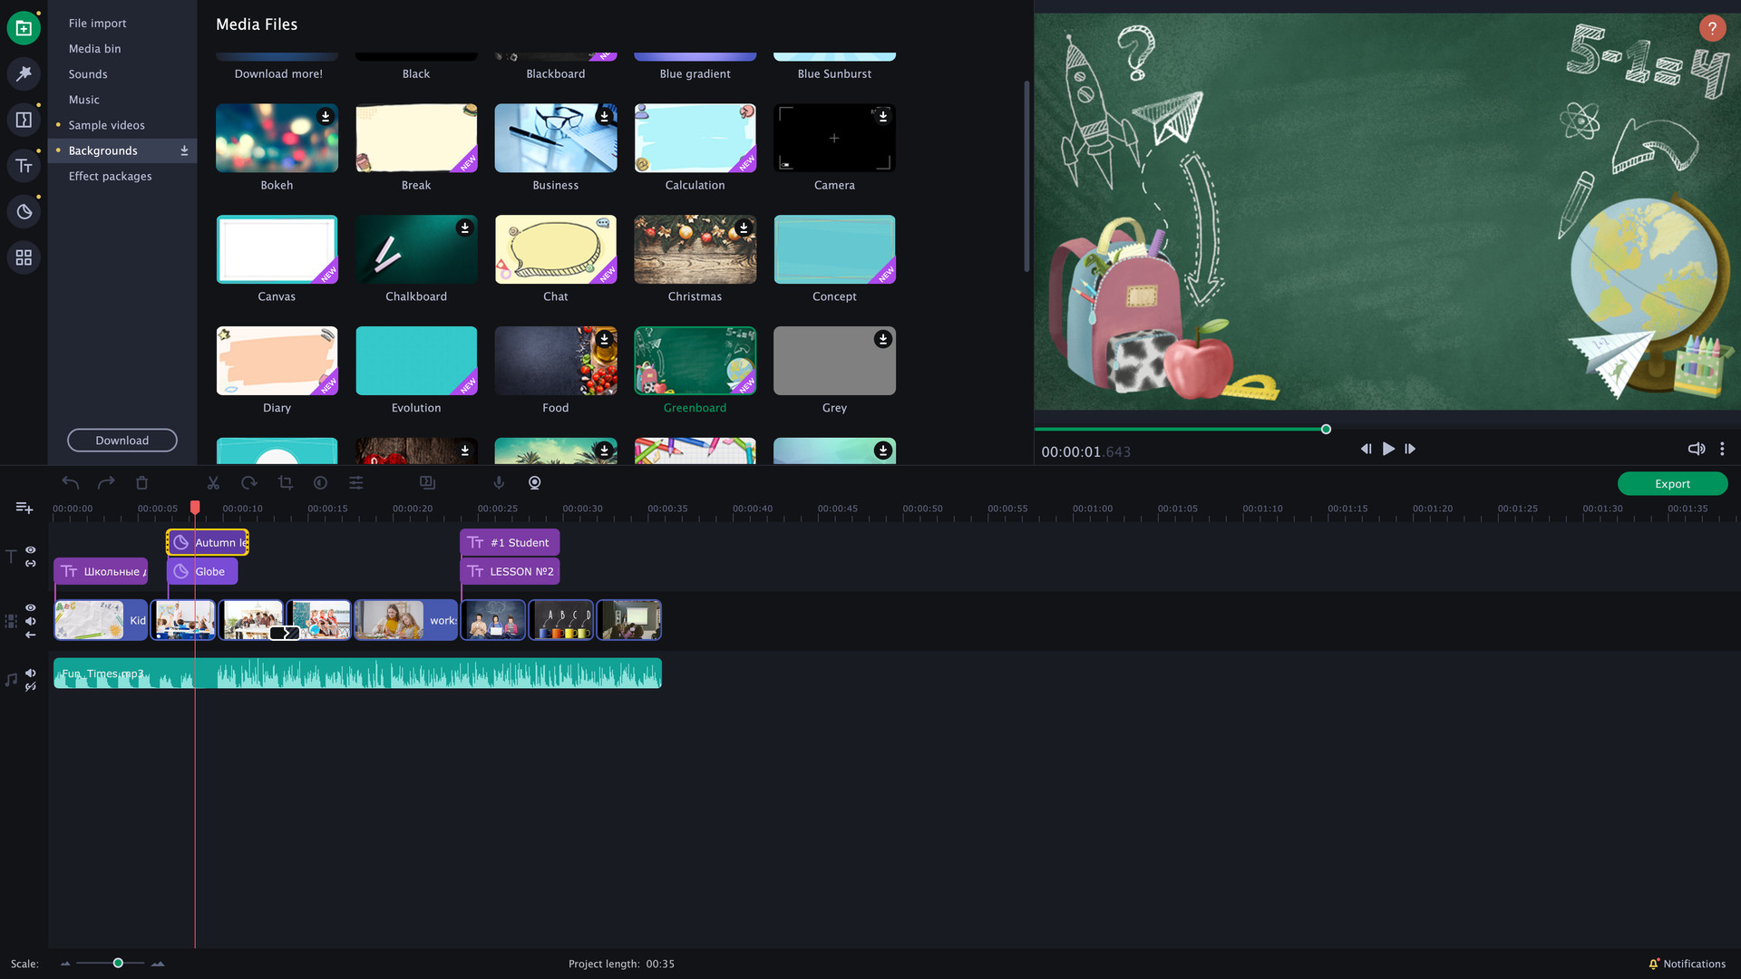1741x979 pixels.
Task: Open the Sample videos section
Action: pos(107,125)
